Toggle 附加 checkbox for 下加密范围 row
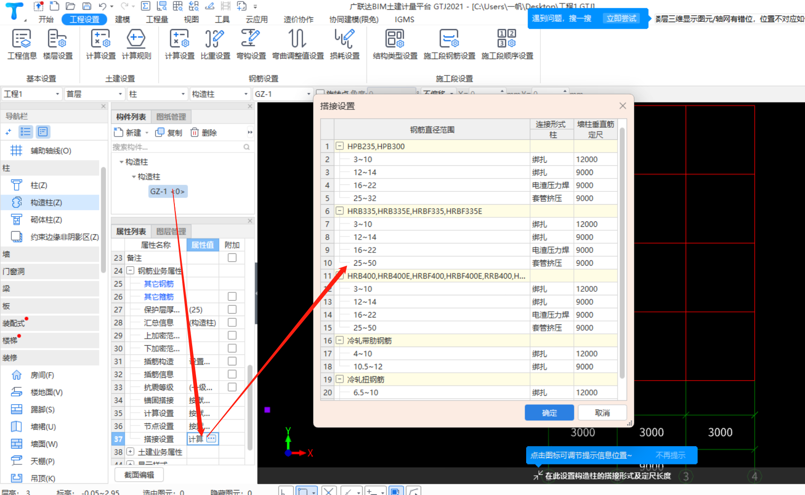Viewport: 805px width, 495px height. [x=232, y=348]
